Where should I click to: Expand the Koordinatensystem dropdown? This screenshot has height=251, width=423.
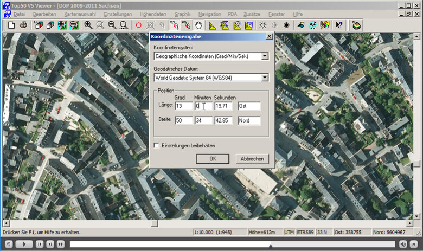[265, 56]
